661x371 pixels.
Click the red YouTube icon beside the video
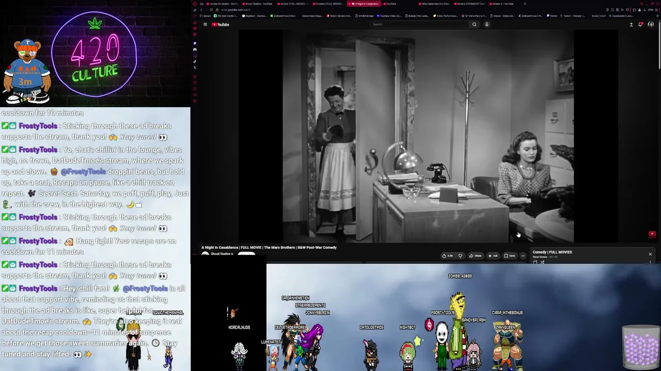[x=652, y=234]
